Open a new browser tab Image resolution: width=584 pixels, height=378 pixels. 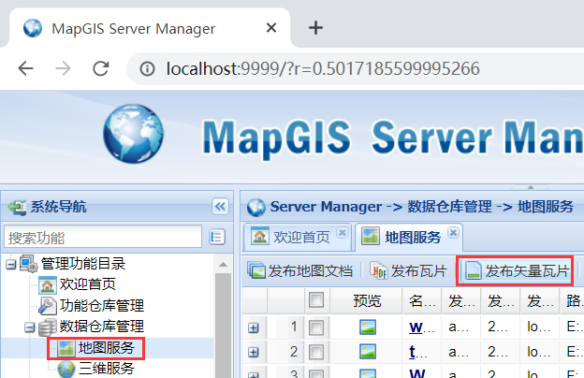click(x=315, y=28)
